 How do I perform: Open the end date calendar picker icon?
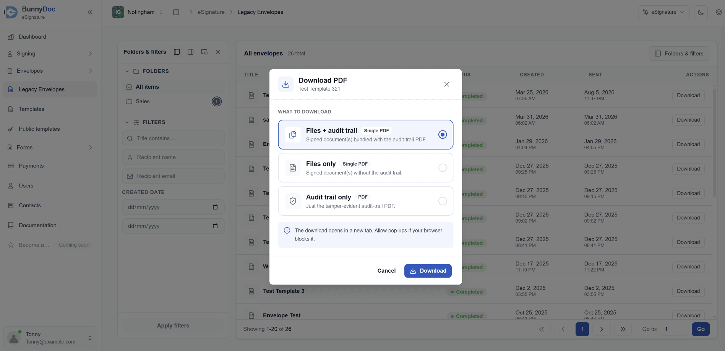pos(215,226)
